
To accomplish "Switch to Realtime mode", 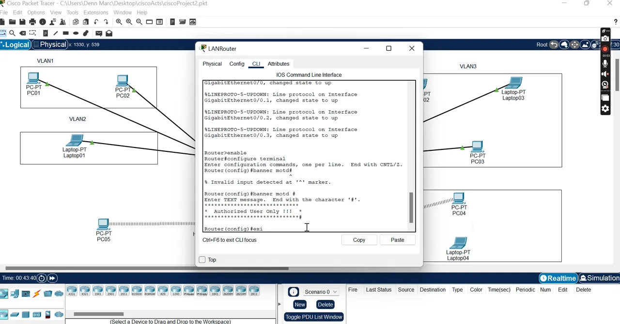I will [558, 278].
